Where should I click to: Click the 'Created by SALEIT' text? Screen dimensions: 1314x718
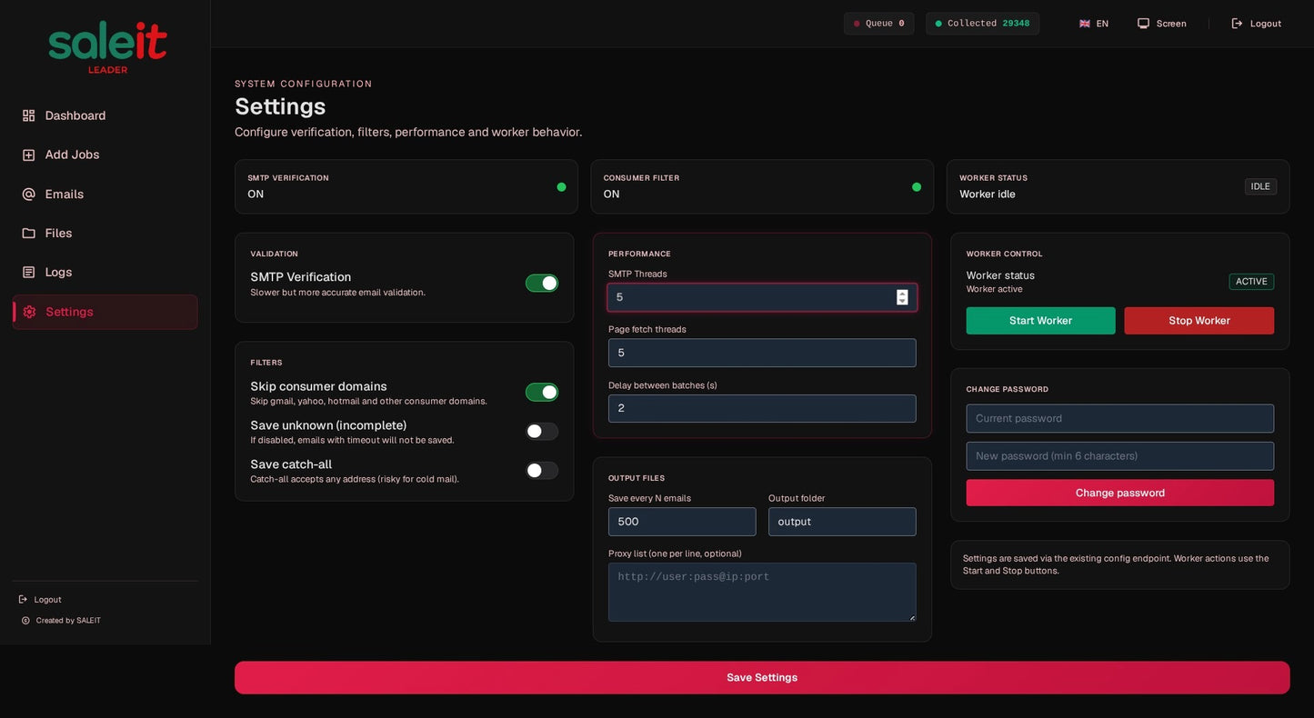(68, 621)
